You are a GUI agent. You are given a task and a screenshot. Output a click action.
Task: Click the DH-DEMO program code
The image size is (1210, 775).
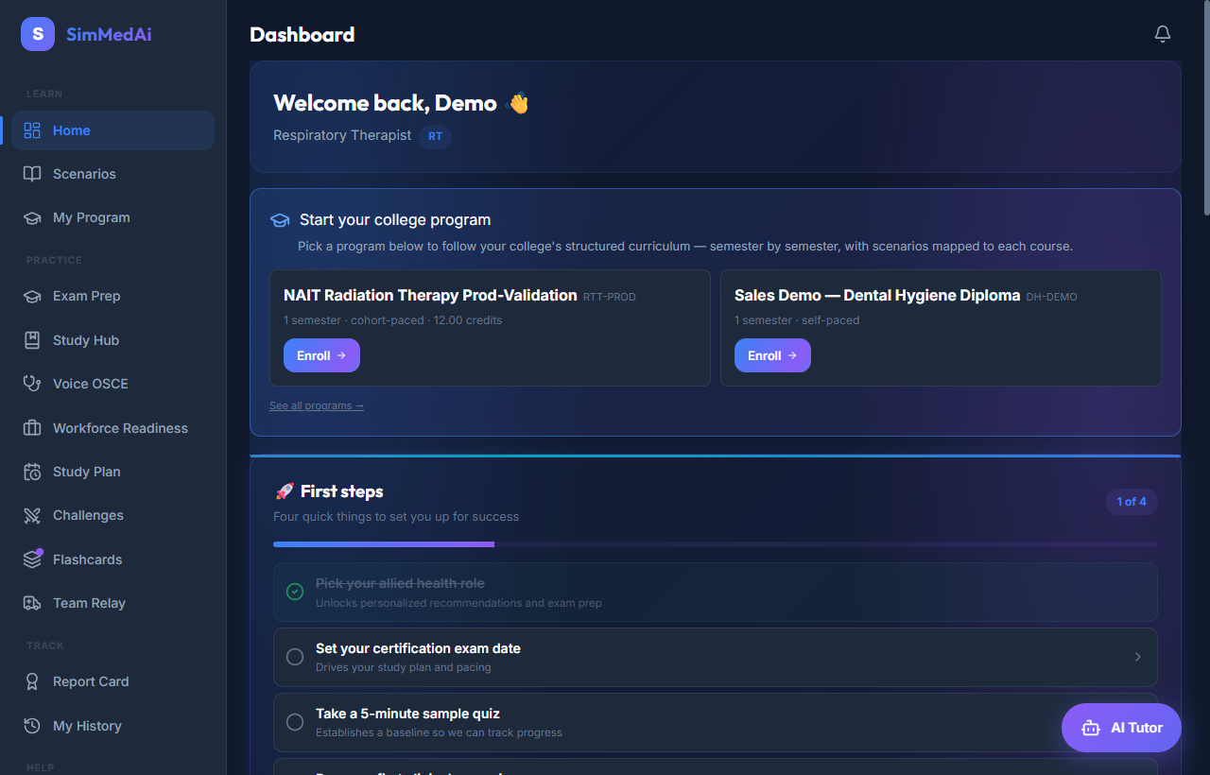click(1051, 297)
